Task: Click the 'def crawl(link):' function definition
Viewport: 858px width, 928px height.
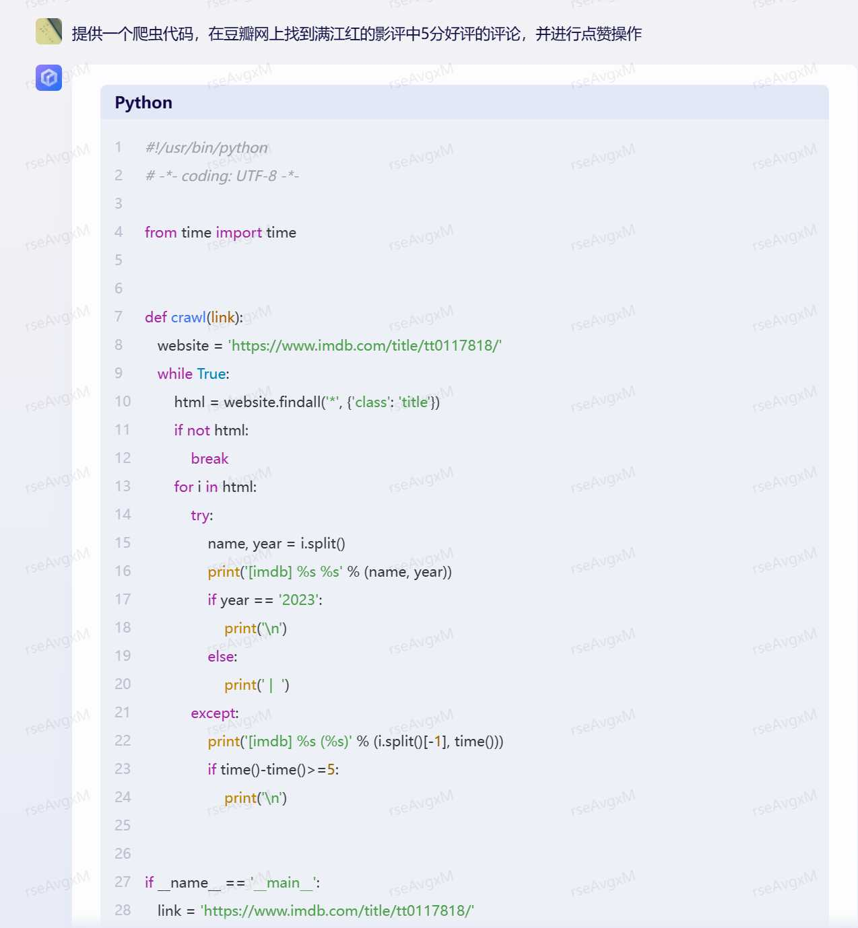Action: [193, 317]
